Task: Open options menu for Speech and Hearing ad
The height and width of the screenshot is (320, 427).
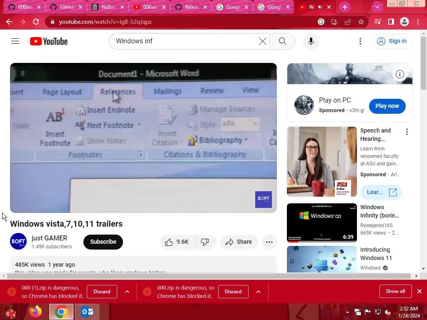Action: point(407,132)
